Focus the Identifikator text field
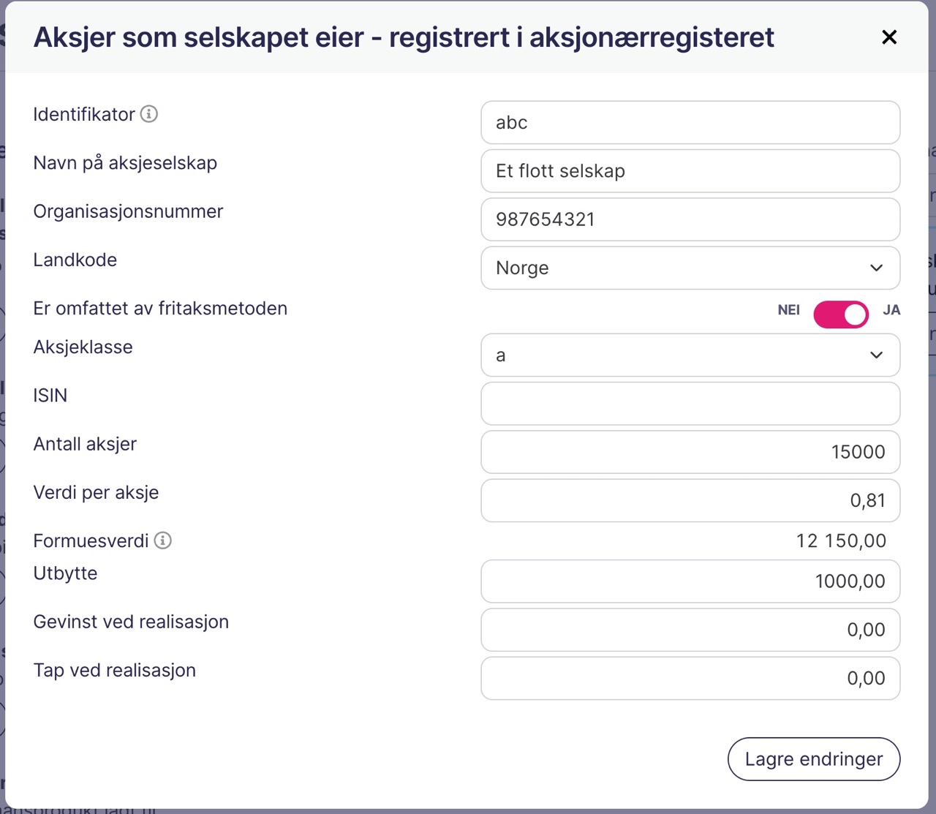The width and height of the screenshot is (936, 814). click(x=690, y=123)
